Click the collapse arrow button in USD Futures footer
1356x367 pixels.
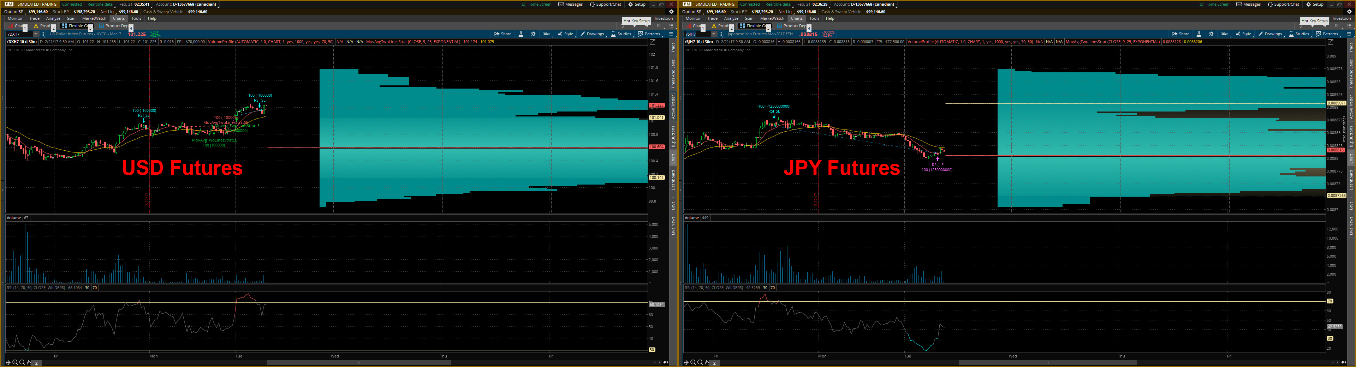tap(36, 363)
